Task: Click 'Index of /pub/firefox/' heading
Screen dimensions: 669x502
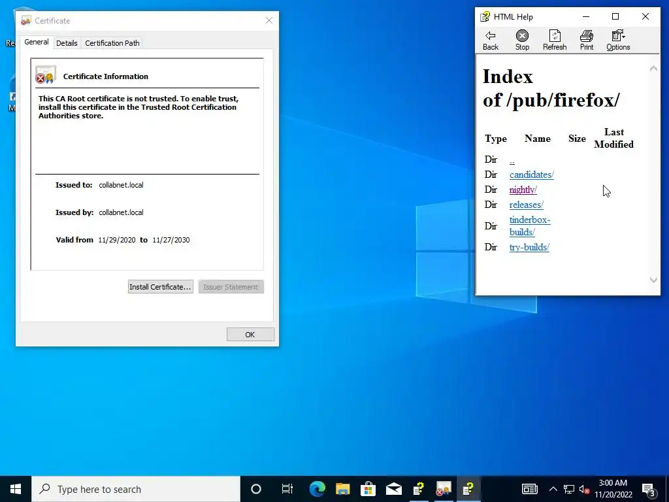Action: pos(551,88)
